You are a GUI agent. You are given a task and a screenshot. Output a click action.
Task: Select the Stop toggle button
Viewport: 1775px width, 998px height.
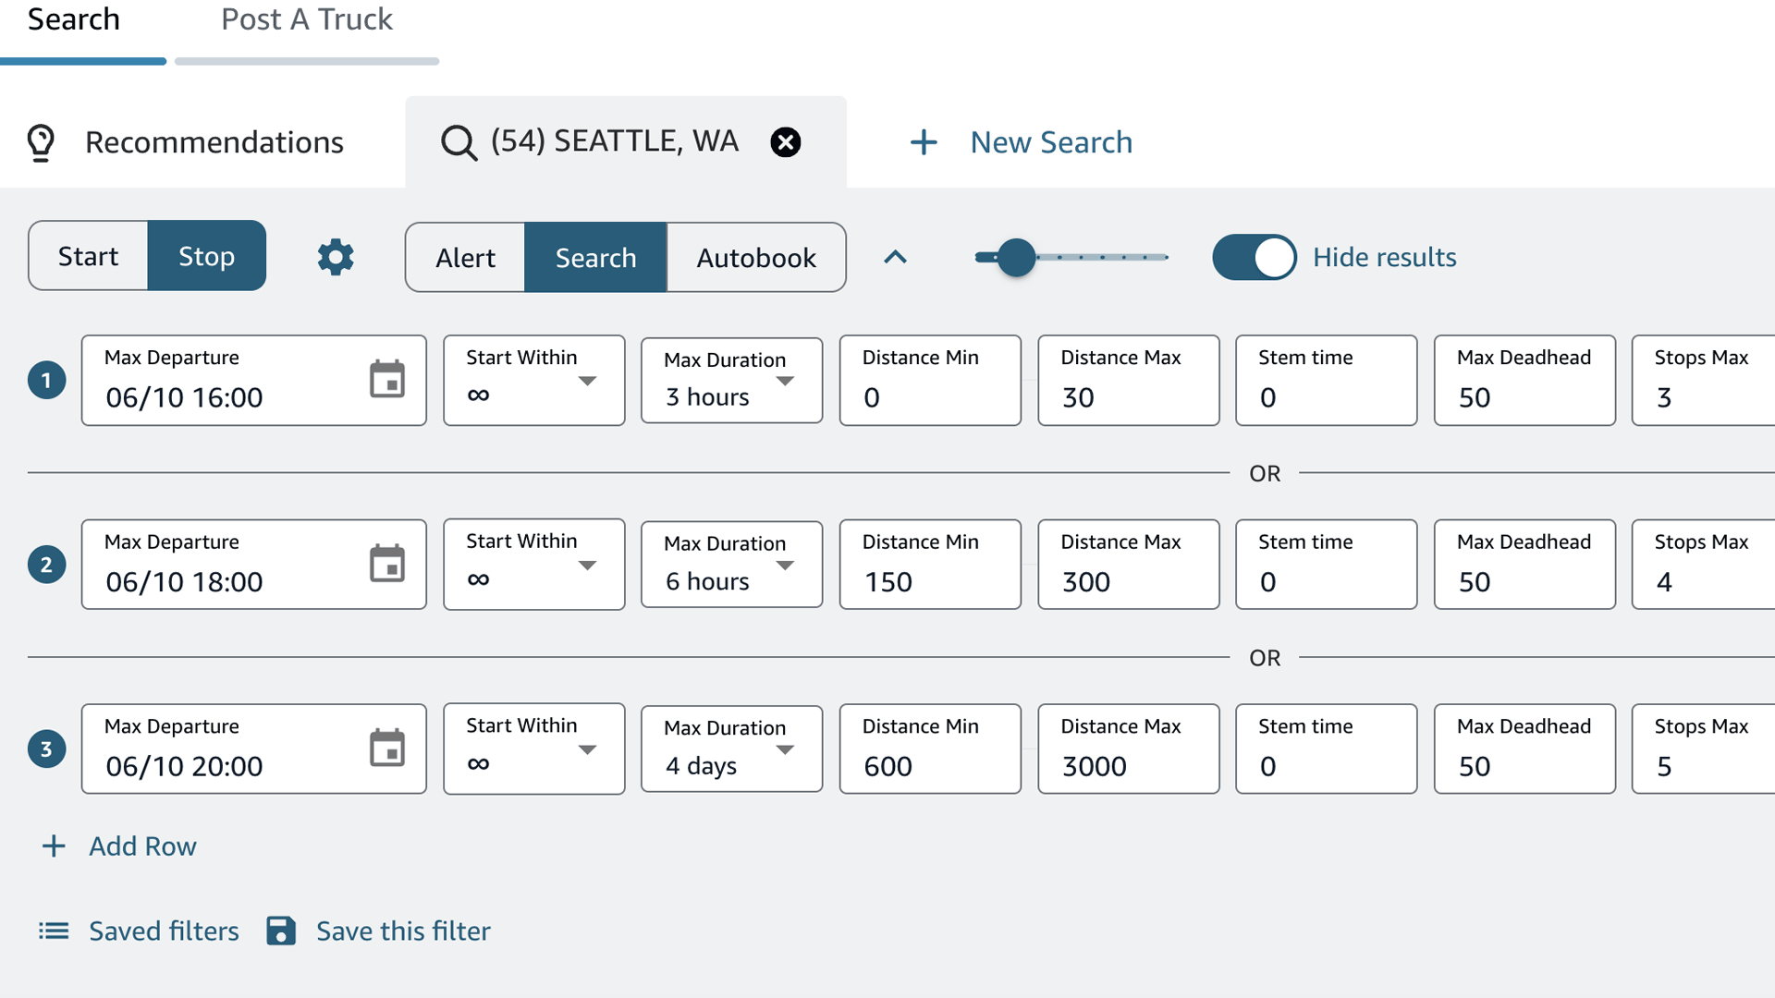tap(206, 256)
